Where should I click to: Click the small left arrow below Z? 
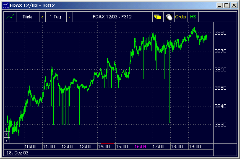pos(7,140)
